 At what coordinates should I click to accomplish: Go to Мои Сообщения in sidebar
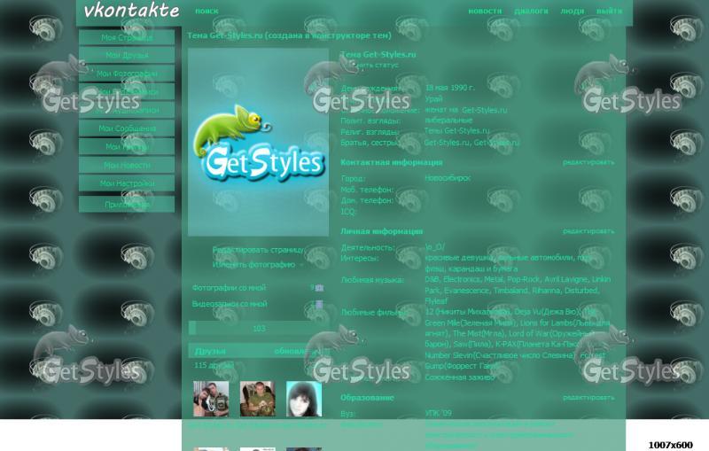click(x=127, y=128)
